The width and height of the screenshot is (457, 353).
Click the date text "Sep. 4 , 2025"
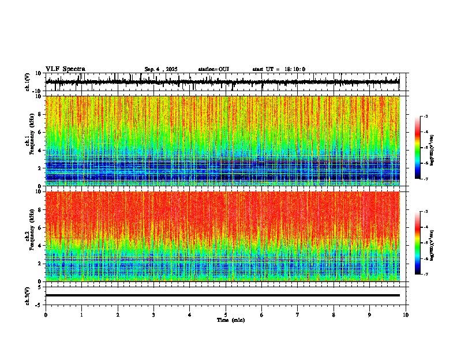pyautogui.click(x=161, y=69)
